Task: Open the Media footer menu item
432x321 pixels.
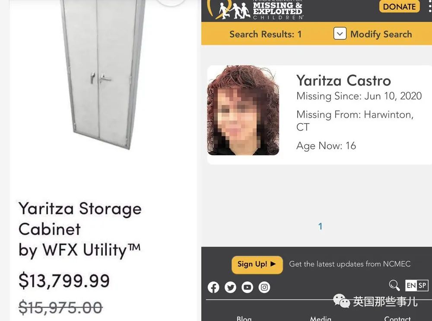Action: (321, 318)
